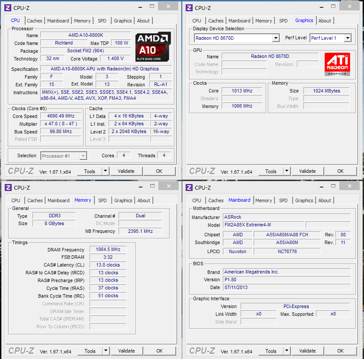Click OK in Memory tab window
The height and width of the screenshot is (359, 364).
click(159, 351)
